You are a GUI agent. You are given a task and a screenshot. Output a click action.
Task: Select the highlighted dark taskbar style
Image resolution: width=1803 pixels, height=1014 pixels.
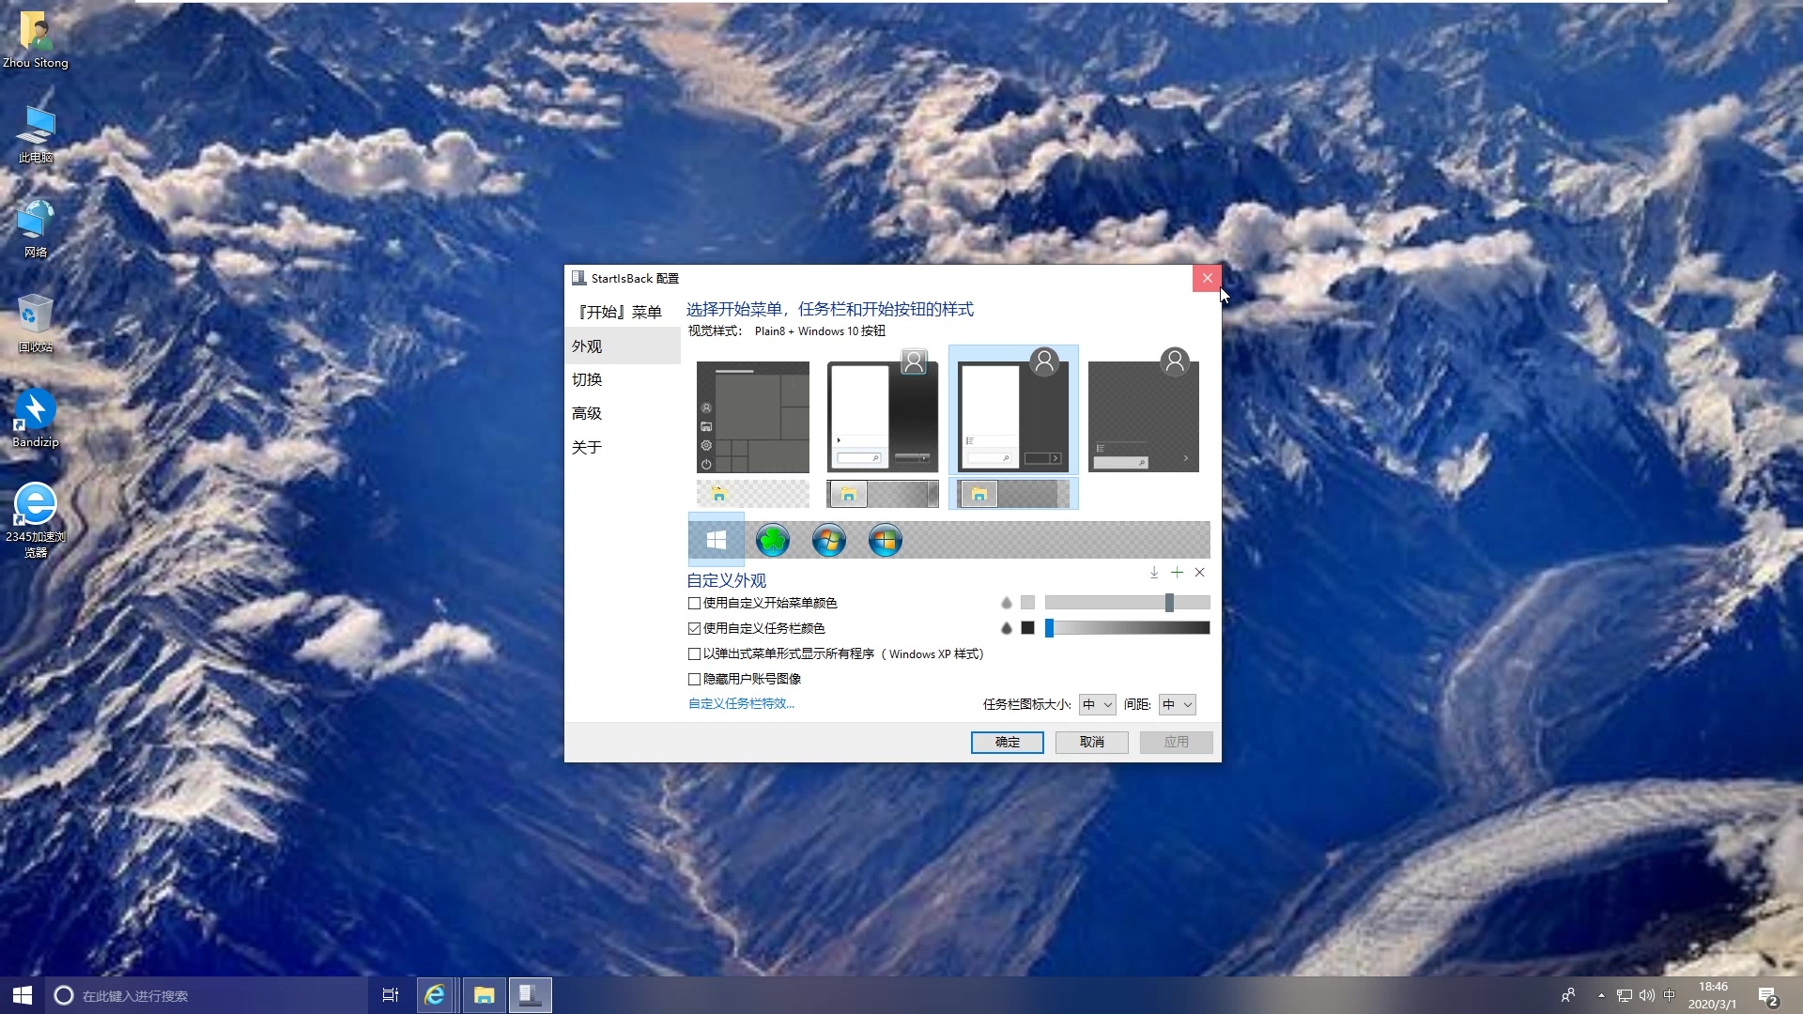1013,494
